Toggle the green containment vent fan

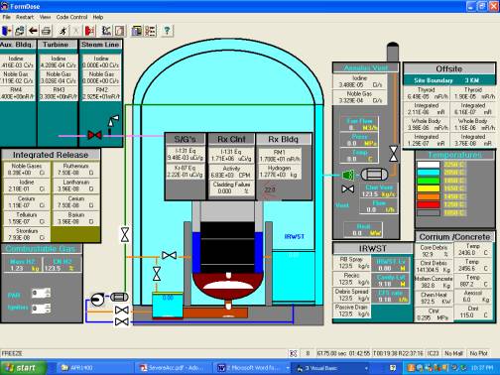(348, 175)
